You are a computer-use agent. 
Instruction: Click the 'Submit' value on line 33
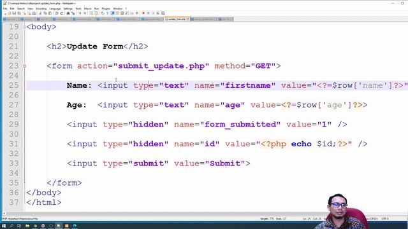225,163
